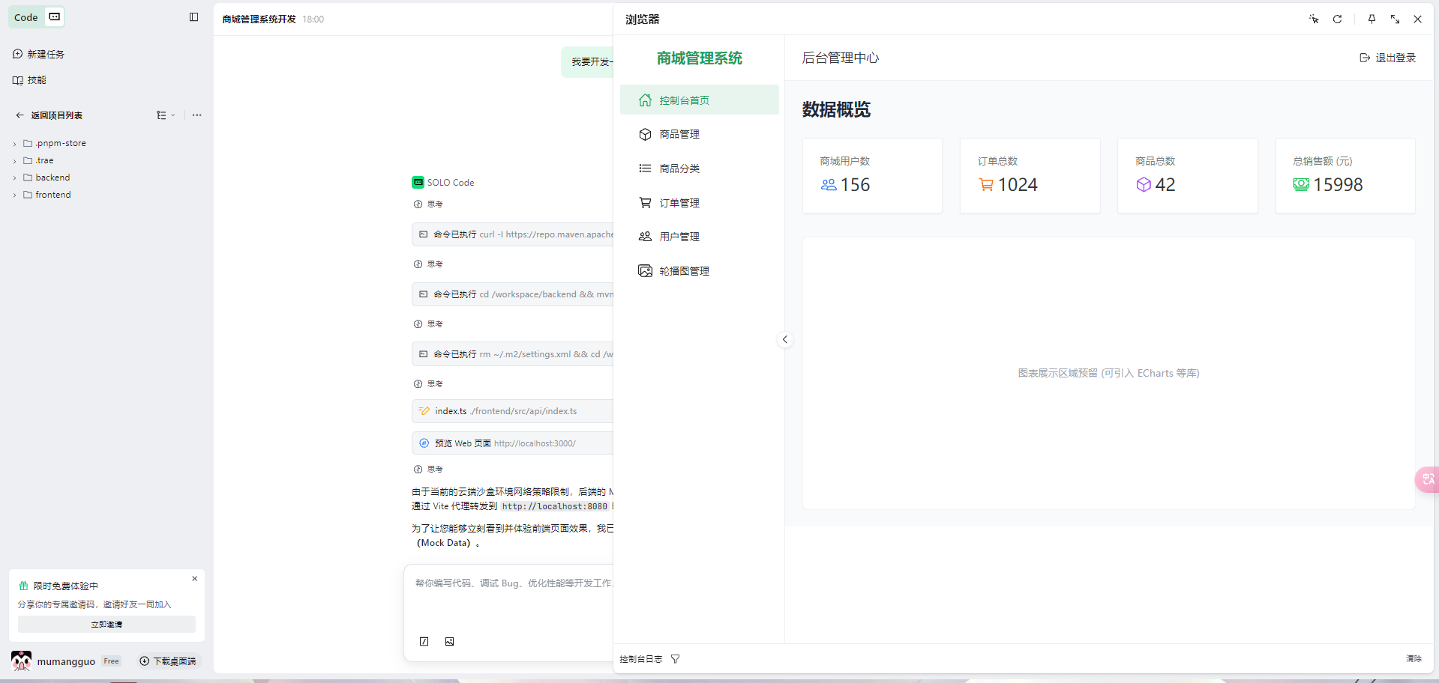Toggle the left sidebar panel icon
Screen dimensions: 1439x683
coord(193,17)
